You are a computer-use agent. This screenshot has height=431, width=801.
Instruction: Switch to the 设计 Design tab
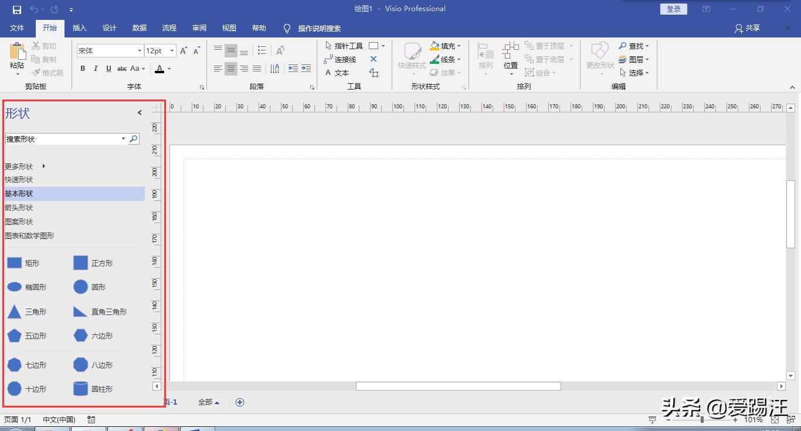[110, 28]
